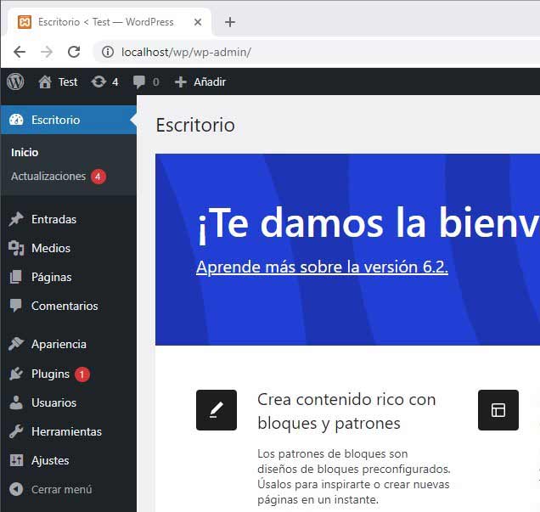Viewport: 540px width, 512px height.
Task: Click the red 4 badge on Actualizaciones
Action: (98, 177)
